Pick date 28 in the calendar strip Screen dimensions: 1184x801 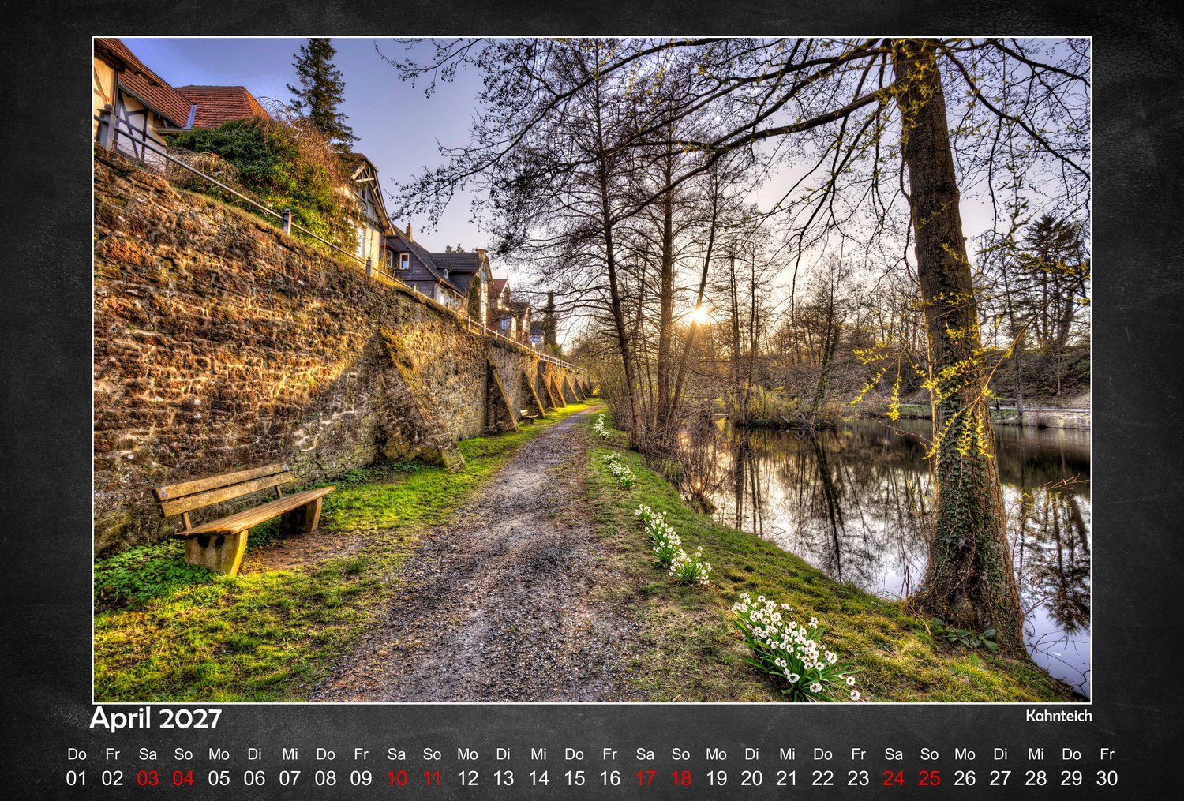(x=1036, y=778)
